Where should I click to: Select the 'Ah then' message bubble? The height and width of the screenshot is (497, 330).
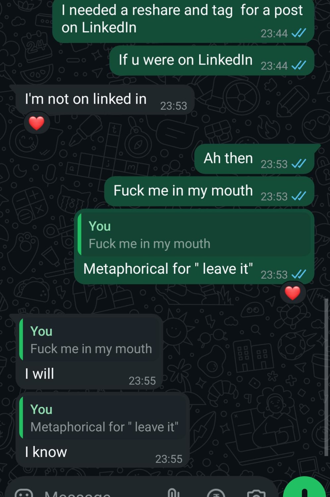coord(254,159)
